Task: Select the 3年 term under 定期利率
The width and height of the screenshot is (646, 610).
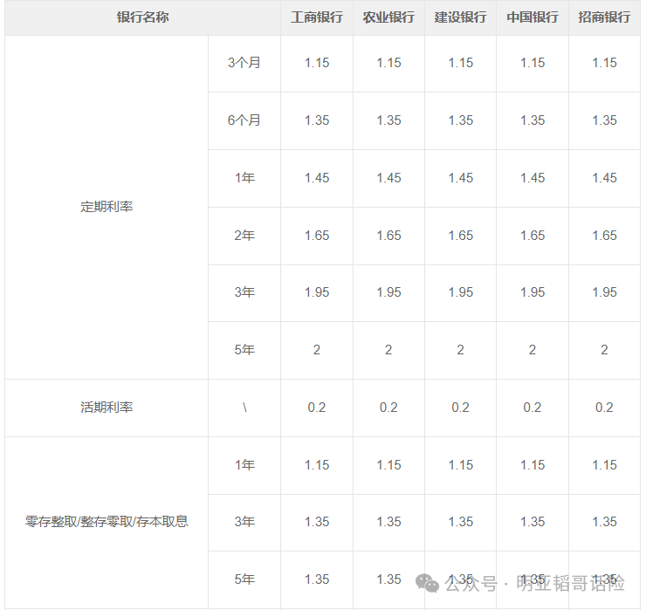Action: point(244,292)
